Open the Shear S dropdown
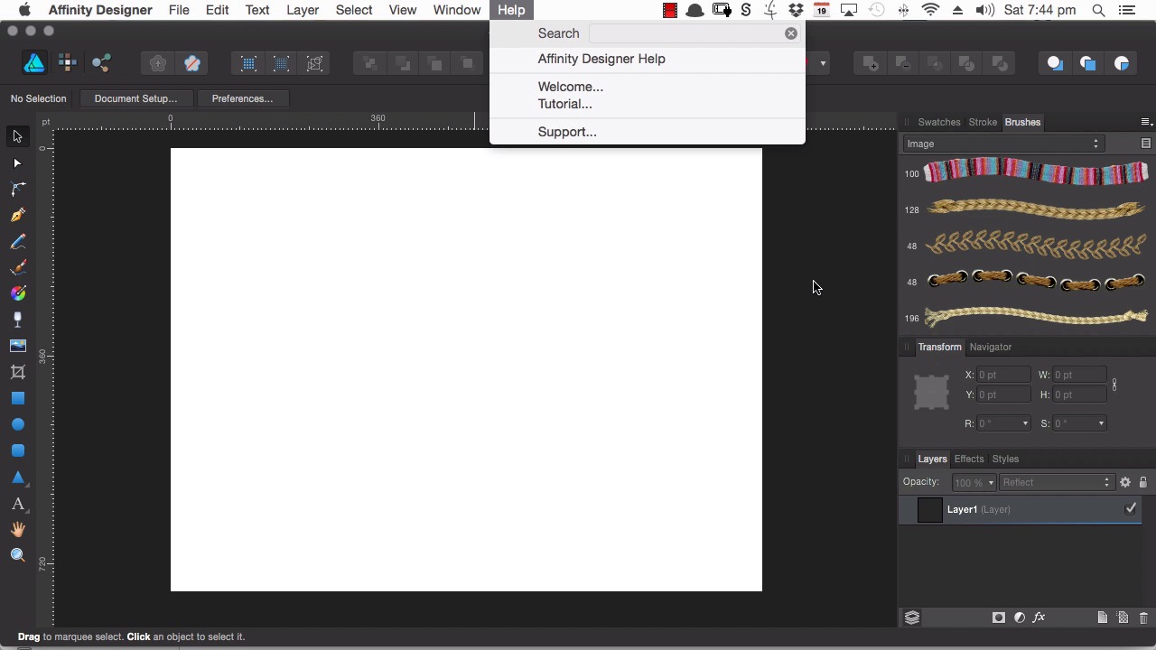 pos(1101,423)
